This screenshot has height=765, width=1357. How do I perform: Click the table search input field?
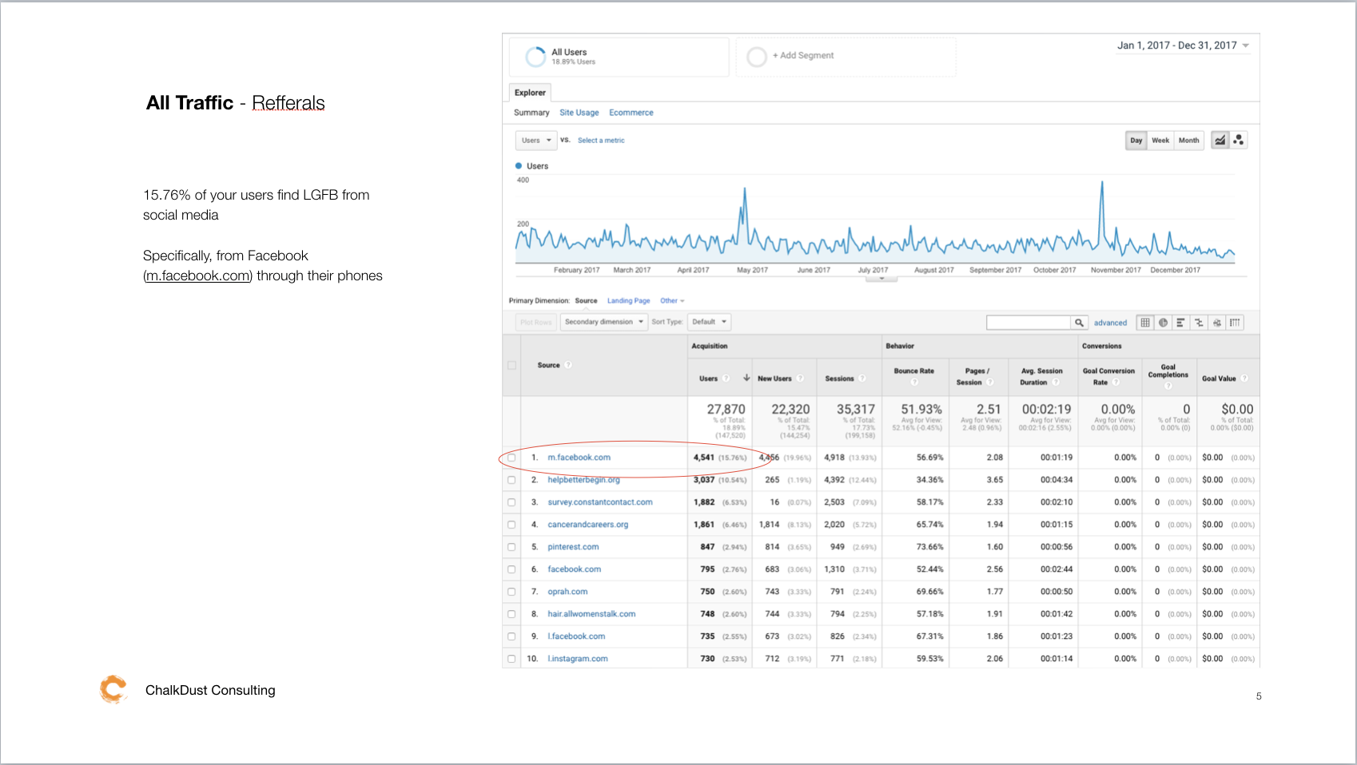1028,323
